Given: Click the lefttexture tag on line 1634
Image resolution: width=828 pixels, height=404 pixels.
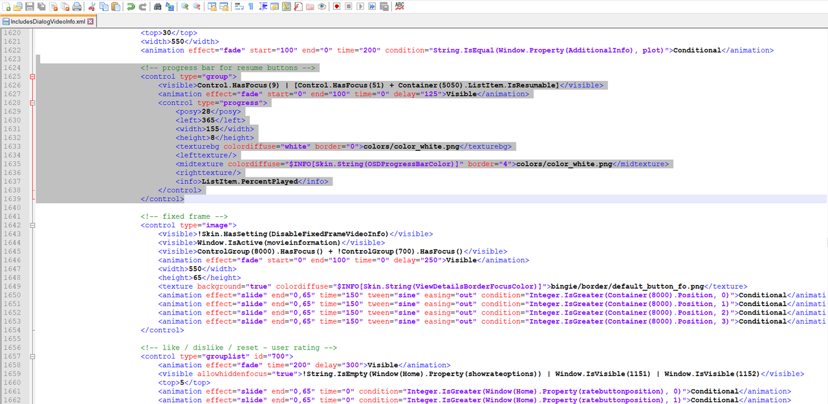Looking at the screenshot, I should 206,155.
